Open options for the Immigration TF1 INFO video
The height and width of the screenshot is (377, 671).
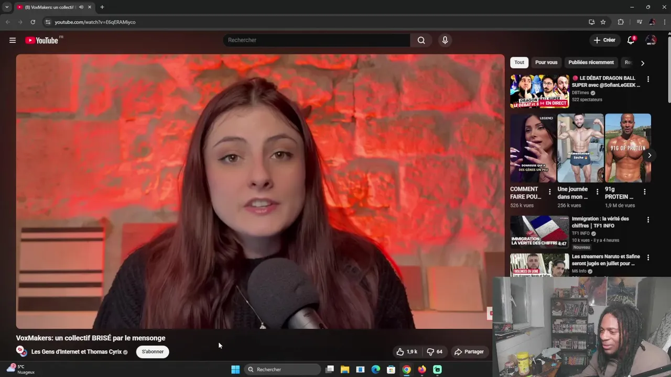coord(648,220)
